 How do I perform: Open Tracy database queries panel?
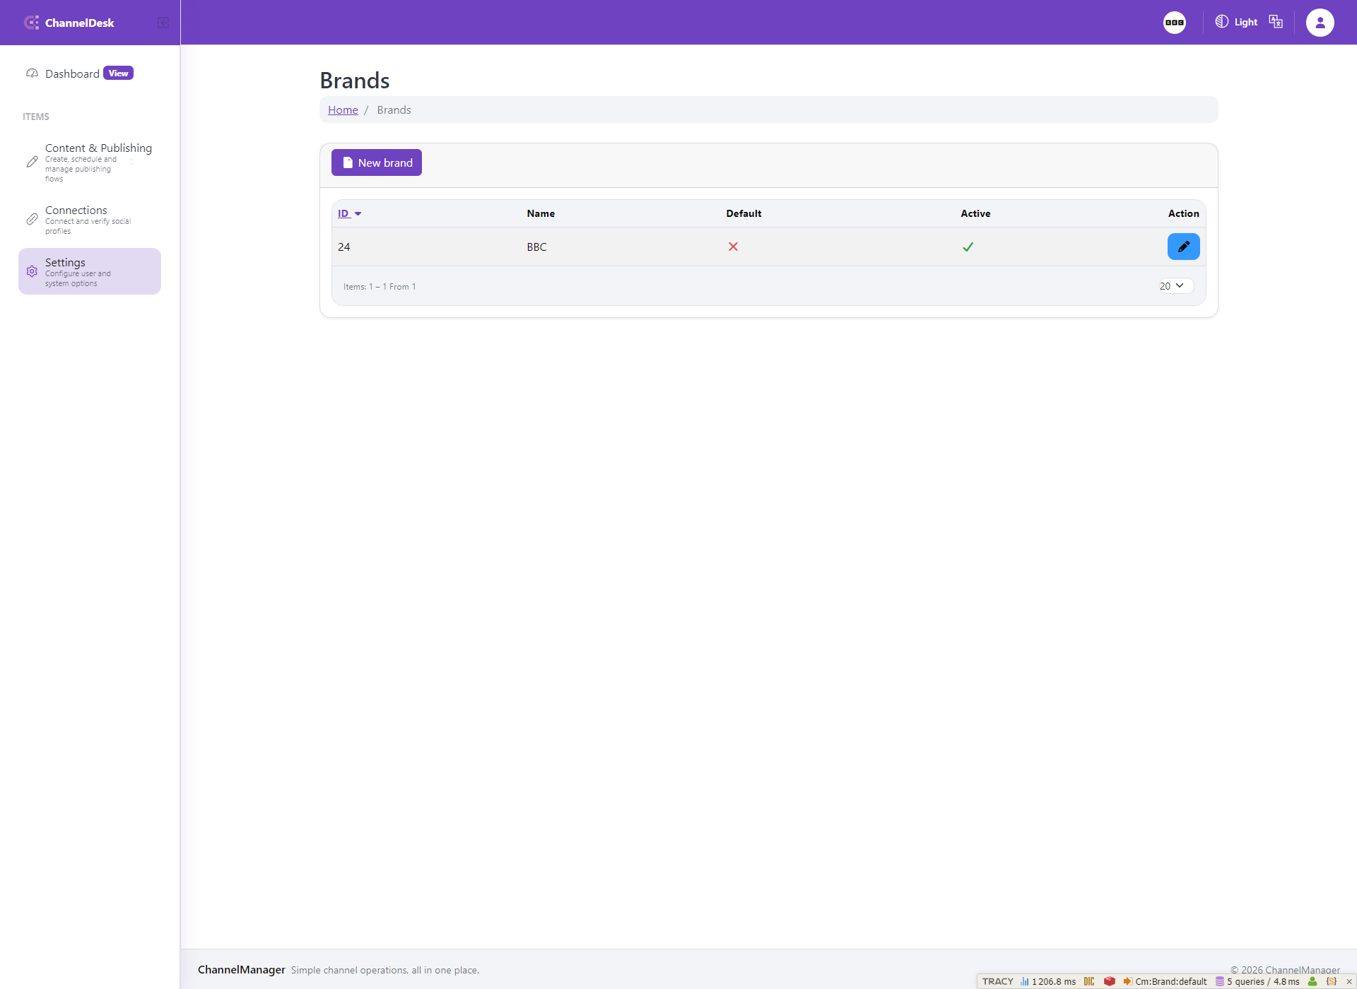pyautogui.click(x=1257, y=981)
